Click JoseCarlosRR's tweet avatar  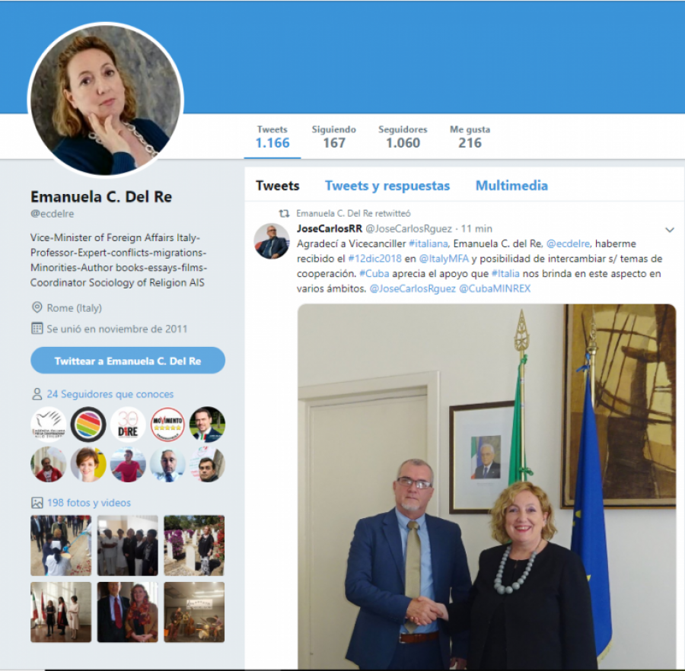271,241
